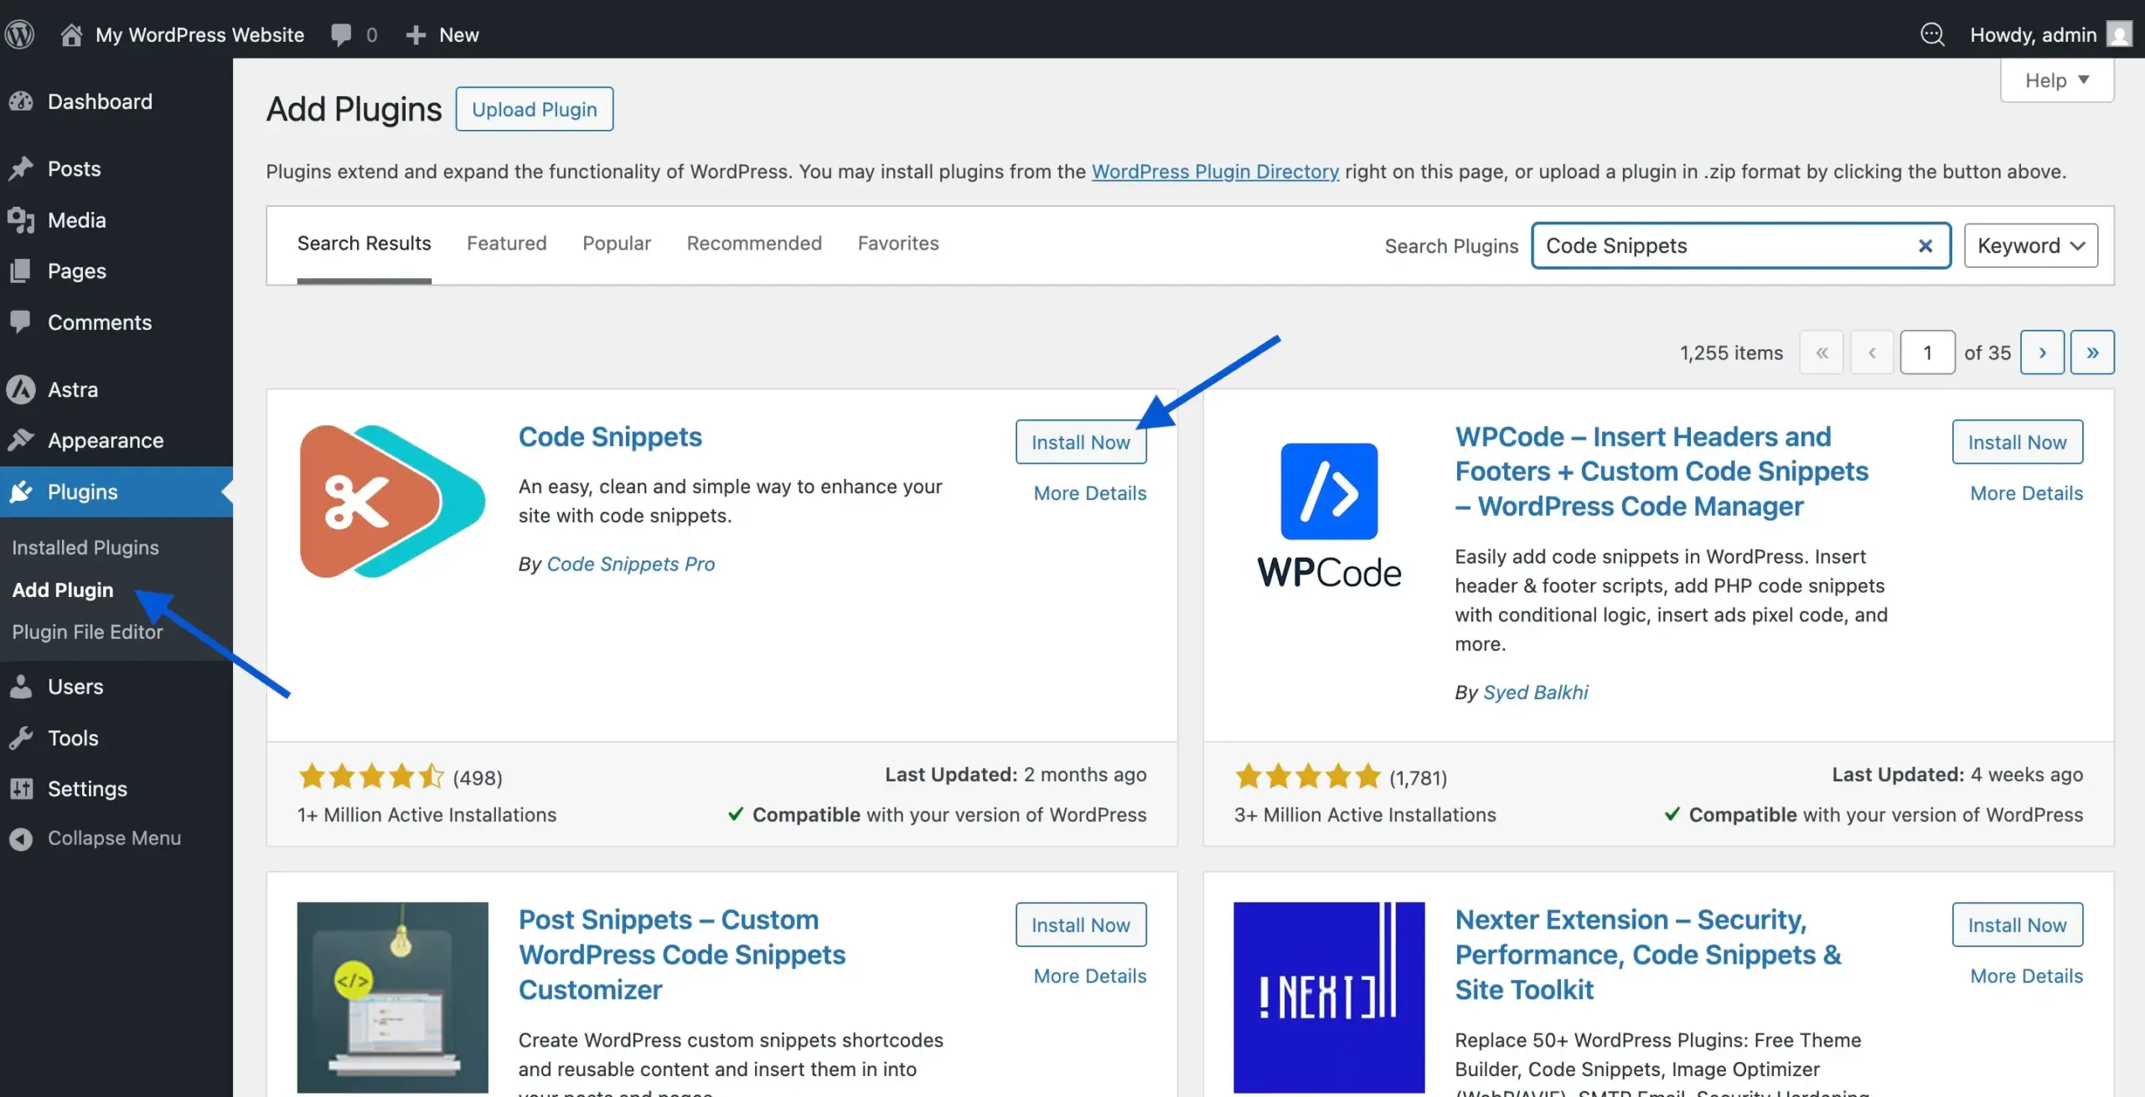Image resolution: width=2145 pixels, height=1097 pixels.
Task: Click Howdy, admin account menu
Action: point(2050,34)
